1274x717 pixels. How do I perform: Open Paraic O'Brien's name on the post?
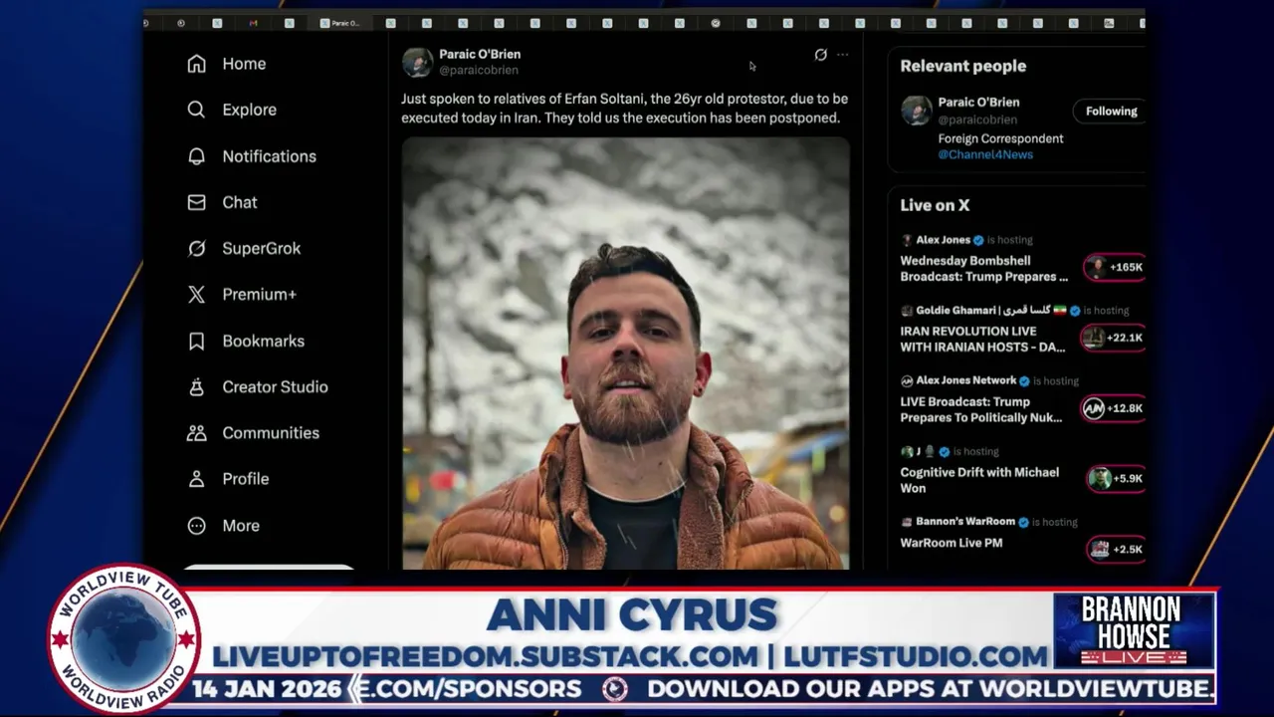point(480,54)
